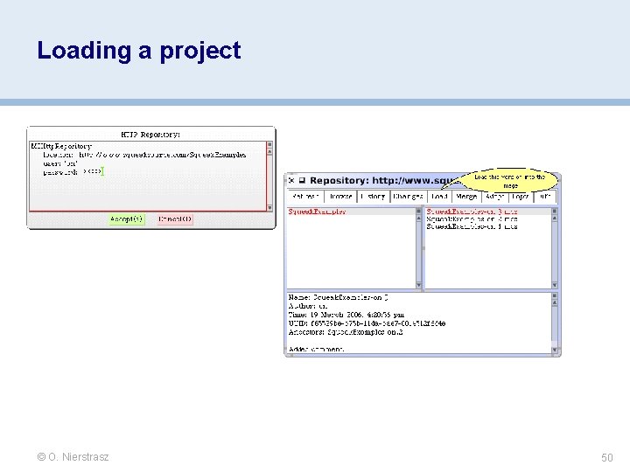Click Accept button in HTTP Repository dialog
The width and height of the screenshot is (630, 472).
pos(127,219)
